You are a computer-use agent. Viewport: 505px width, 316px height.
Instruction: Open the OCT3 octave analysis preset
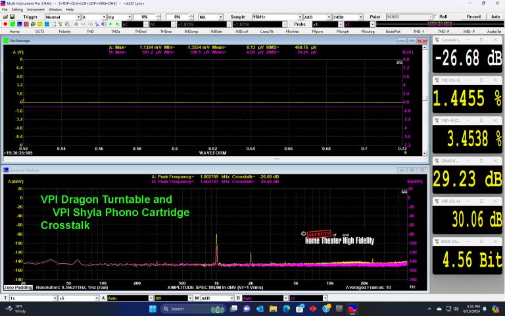coord(40,31)
